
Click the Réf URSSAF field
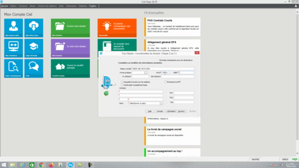pos(178,77)
